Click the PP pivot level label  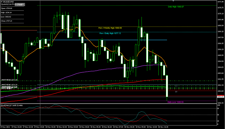pyautogui.click(x=176, y=92)
